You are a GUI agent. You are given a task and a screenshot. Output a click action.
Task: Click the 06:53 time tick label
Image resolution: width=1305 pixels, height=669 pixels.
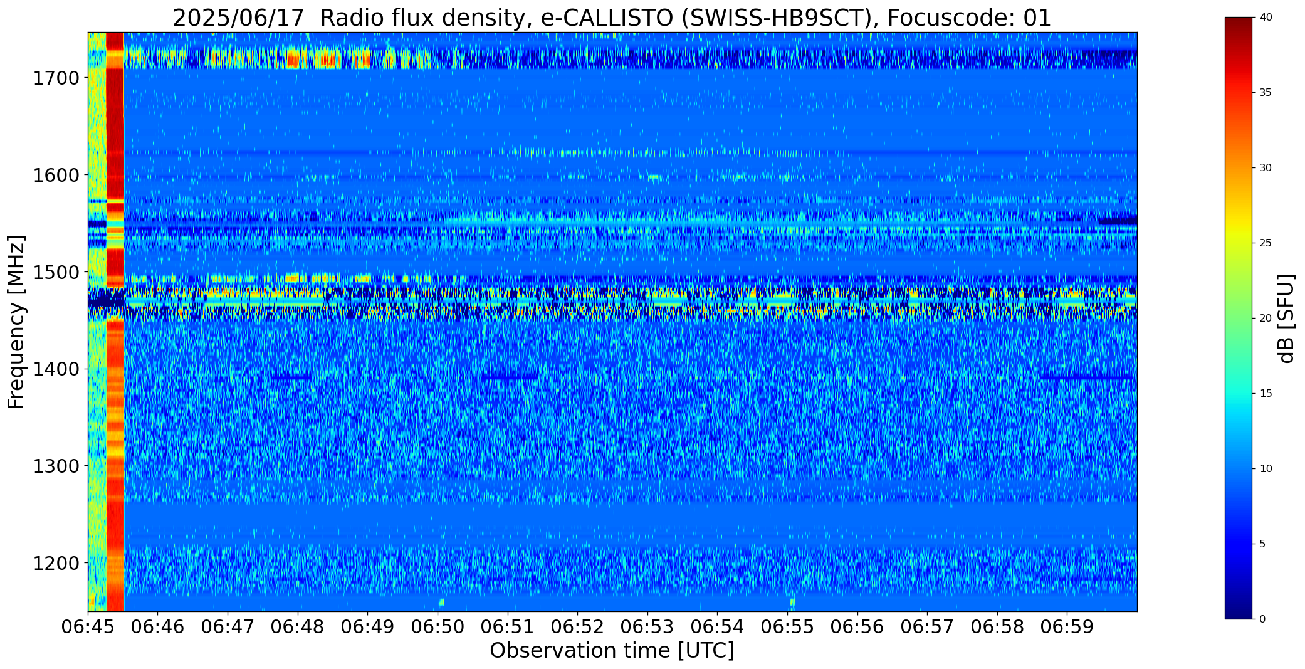click(x=647, y=626)
